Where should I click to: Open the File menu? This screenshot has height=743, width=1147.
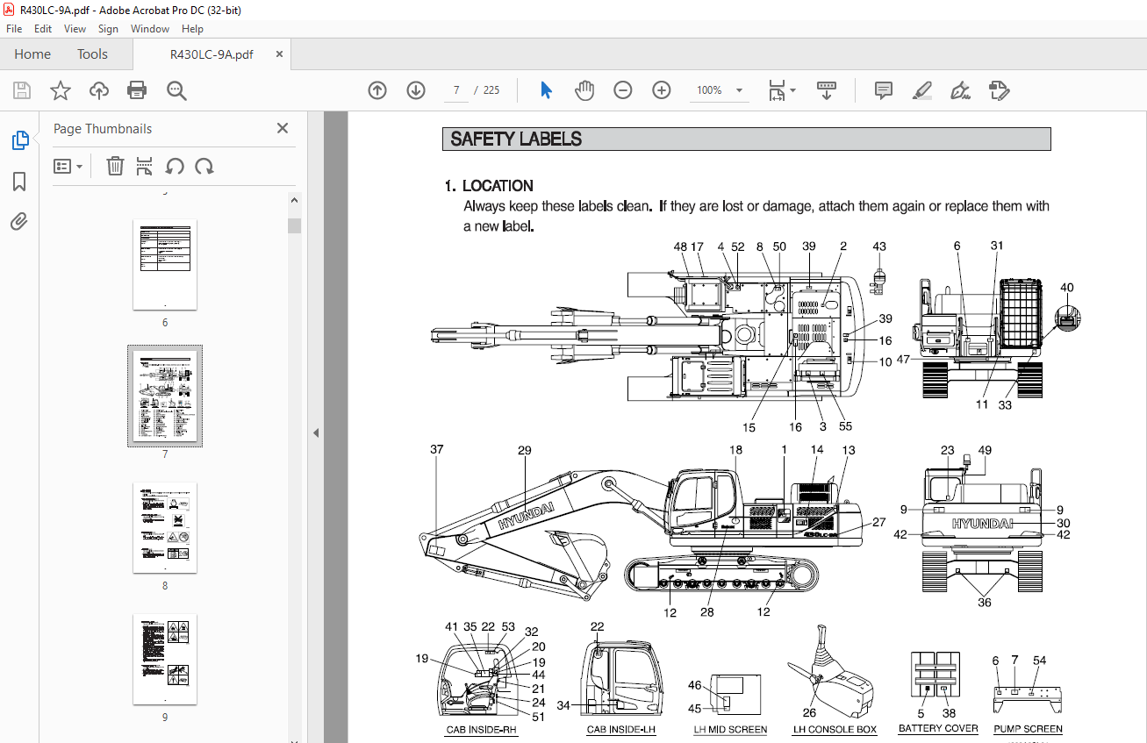tap(14, 29)
